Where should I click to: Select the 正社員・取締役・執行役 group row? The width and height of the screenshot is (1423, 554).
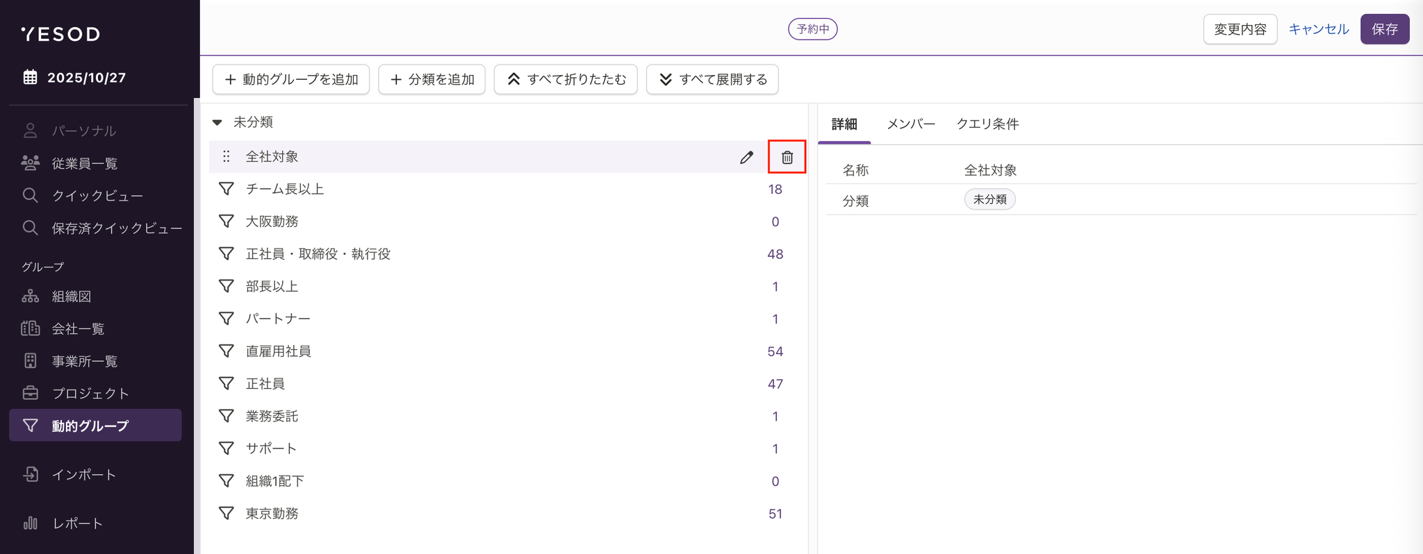pos(318,254)
